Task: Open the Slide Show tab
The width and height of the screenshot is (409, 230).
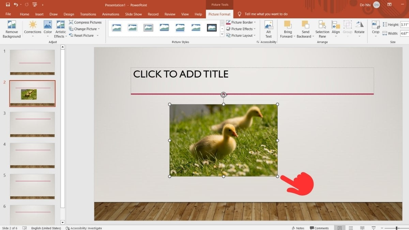Action: pyautogui.click(x=133, y=14)
